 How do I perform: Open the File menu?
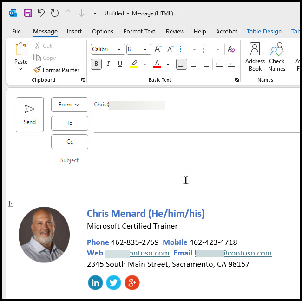[x=16, y=31]
